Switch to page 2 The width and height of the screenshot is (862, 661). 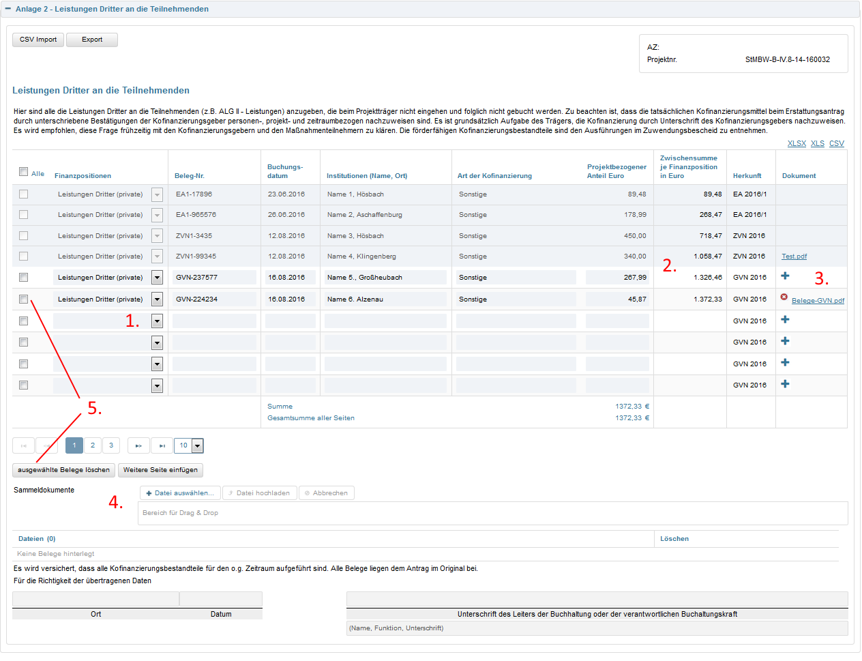click(93, 445)
